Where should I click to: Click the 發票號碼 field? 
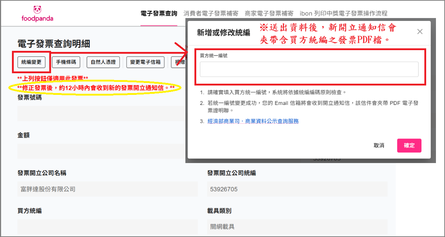101,114
